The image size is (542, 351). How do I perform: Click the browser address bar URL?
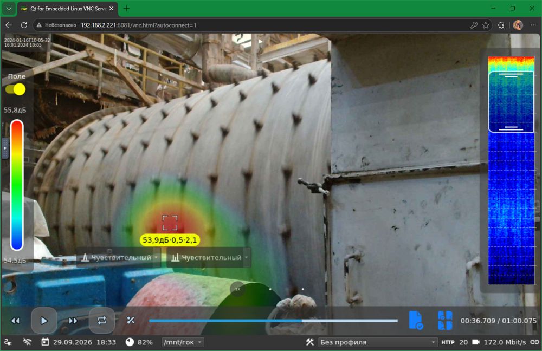138,25
